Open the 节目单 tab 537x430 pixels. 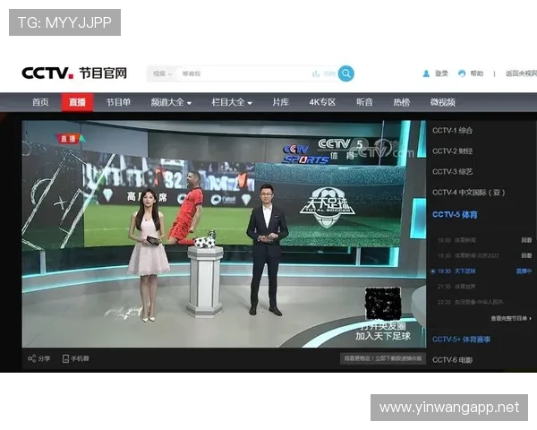point(118,102)
